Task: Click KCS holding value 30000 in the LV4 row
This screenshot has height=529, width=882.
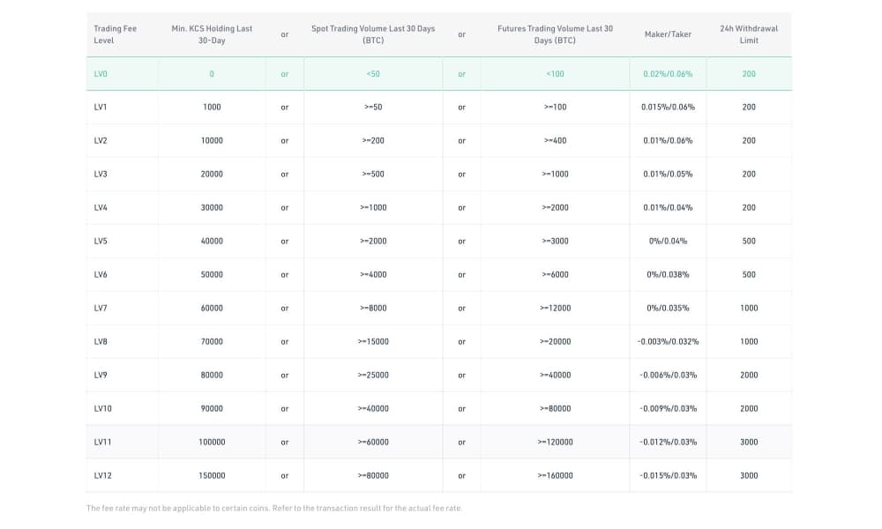Action: [212, 207]
